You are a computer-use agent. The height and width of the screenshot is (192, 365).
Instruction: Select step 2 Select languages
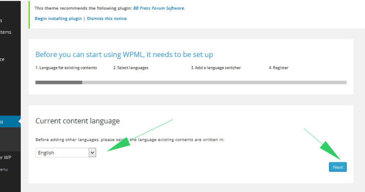(x=131, y=68)
